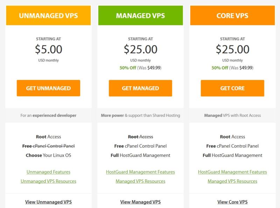
Task: Follow the View Unmanaged VPS link
Action: point(48,202)
